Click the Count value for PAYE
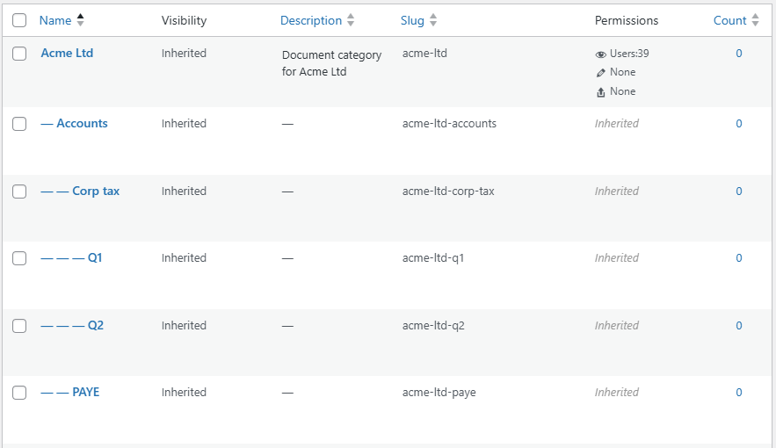The width and height of the screenshot is (776, 448). tap(738, 392)
